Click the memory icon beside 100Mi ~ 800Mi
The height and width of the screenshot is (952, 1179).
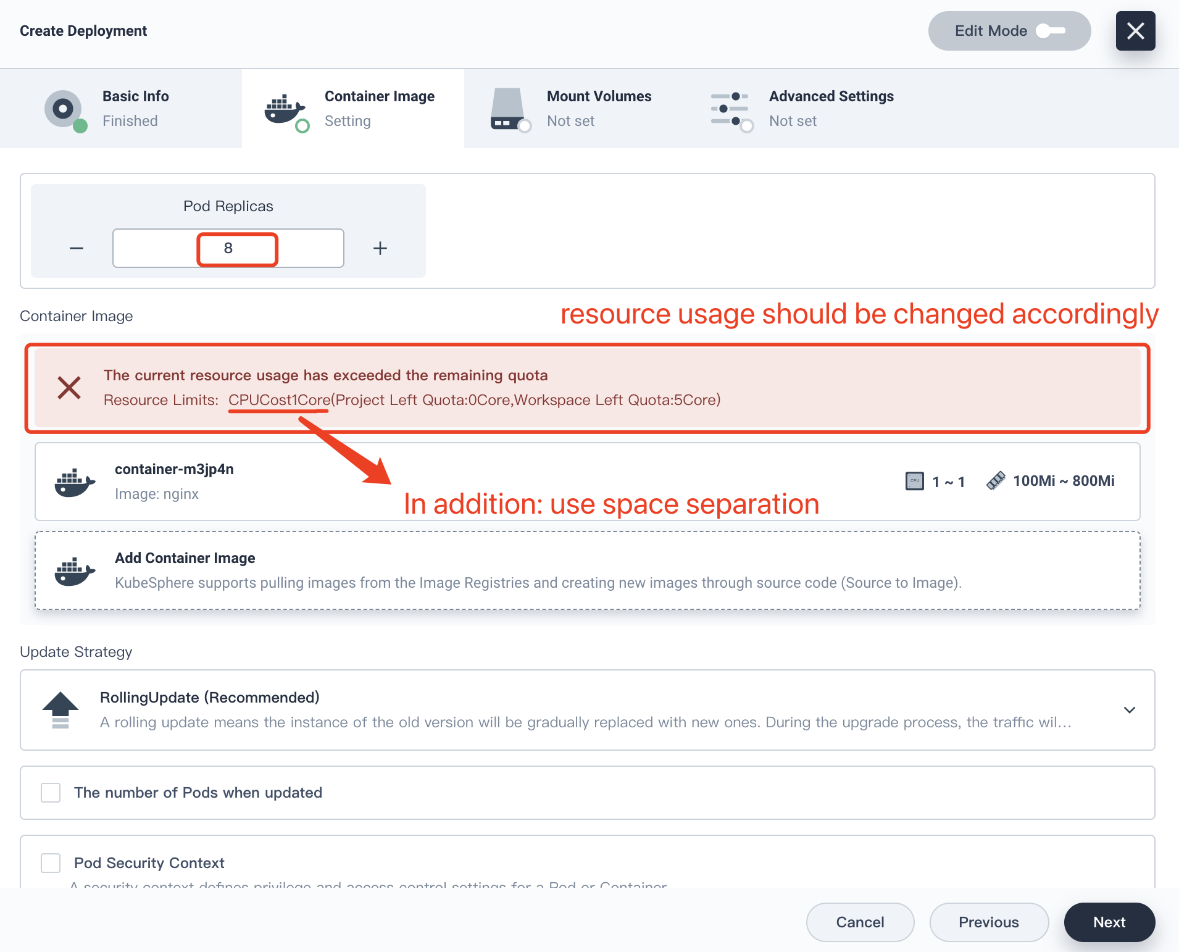[996, 481]
